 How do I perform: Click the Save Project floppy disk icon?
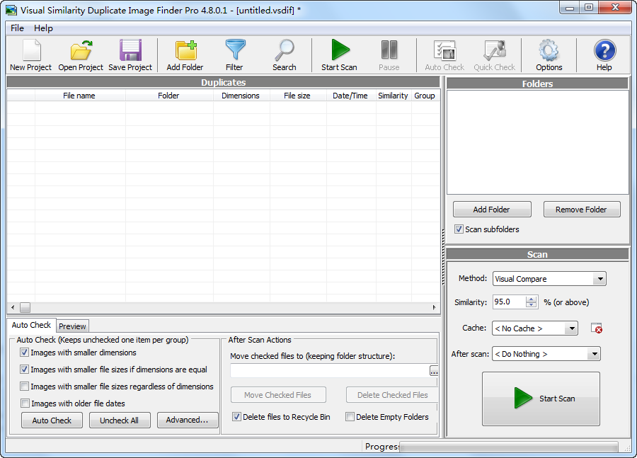tap(130, 51)
